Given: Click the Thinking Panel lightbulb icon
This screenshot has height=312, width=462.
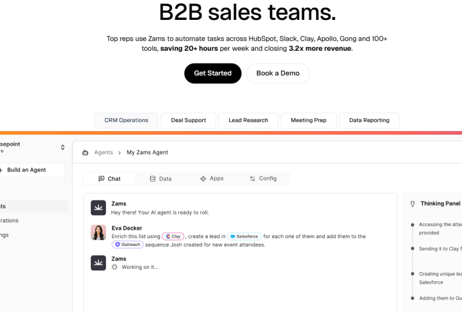Looking at the screenshot, I should pos(412,204).
